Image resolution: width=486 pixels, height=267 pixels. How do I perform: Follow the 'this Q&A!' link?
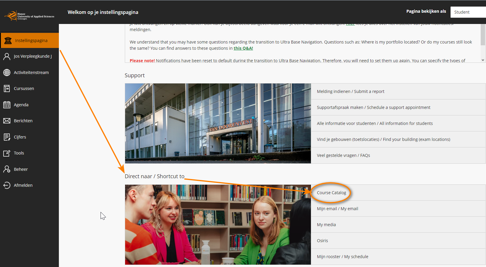[243, 48]
